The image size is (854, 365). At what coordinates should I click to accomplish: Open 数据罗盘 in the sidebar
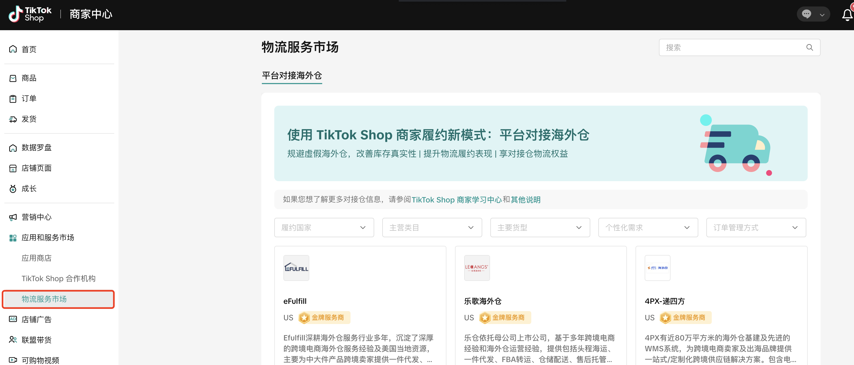[x=36, y=147]
